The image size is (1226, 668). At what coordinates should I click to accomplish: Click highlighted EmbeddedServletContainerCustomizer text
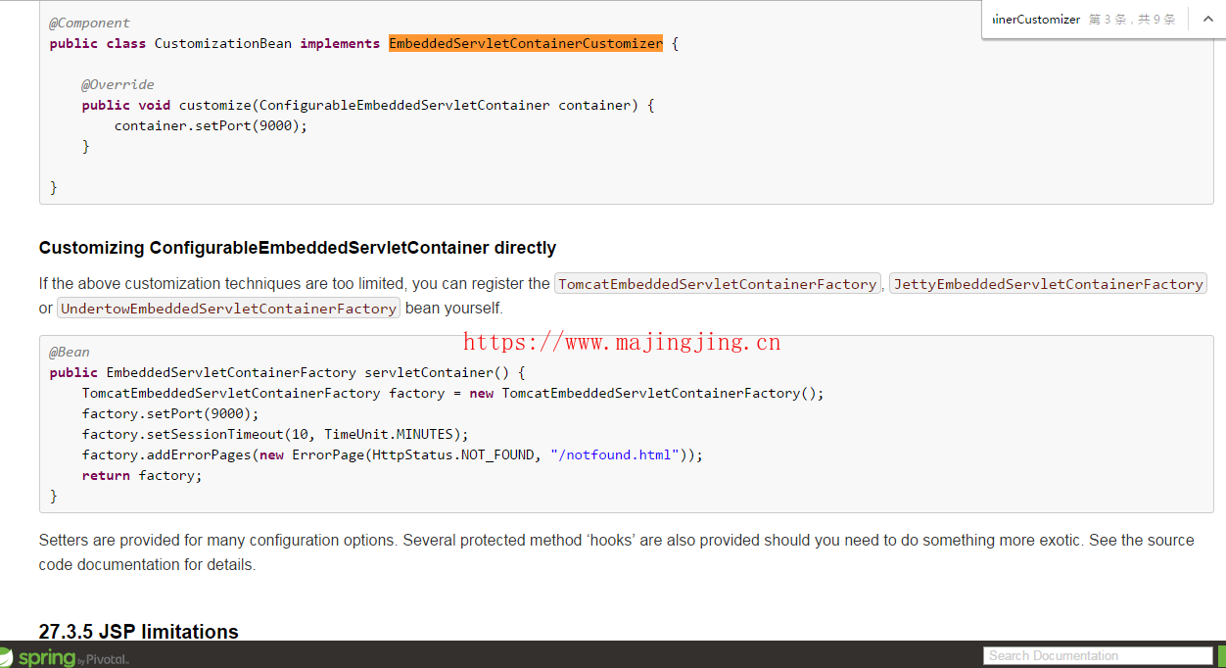point(526,43)
